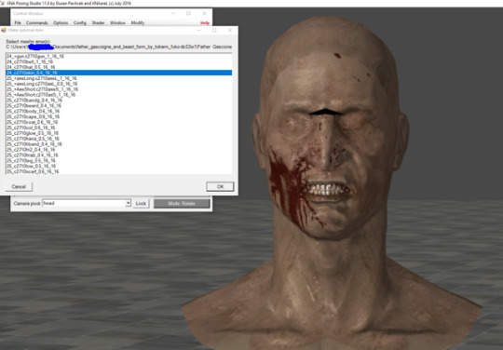Click the XNA Posing Studio title bar icon
503x350 pixels.
tap(3, 3)
